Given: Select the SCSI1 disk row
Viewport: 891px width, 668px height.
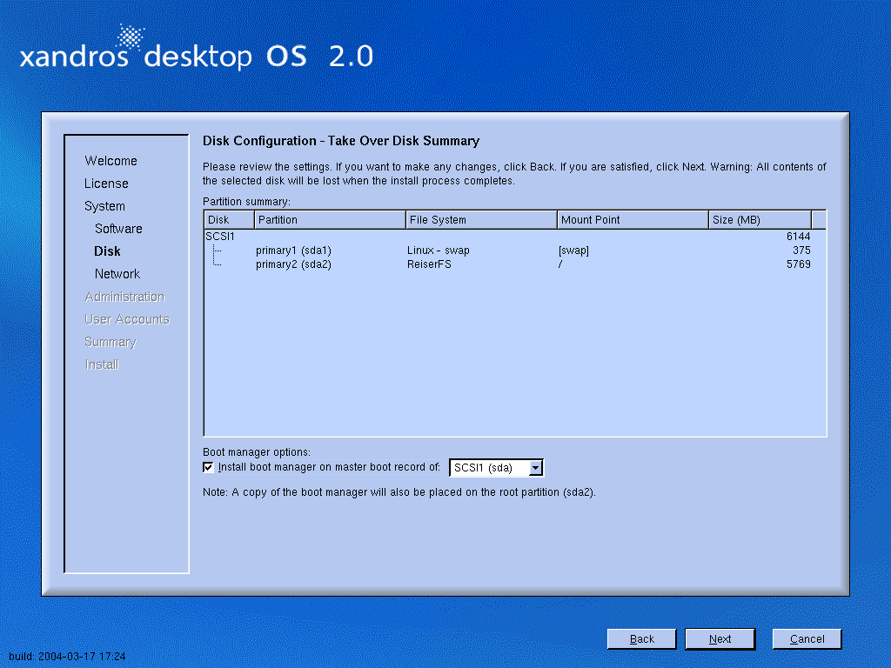Looking at the screenshot, I should pos(219,237).
